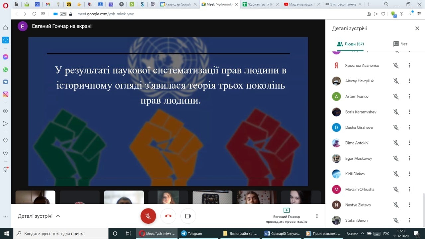Open options menu for Ярослав Иваненко
This screenshot has height=239, width=425.
(409, 65)
